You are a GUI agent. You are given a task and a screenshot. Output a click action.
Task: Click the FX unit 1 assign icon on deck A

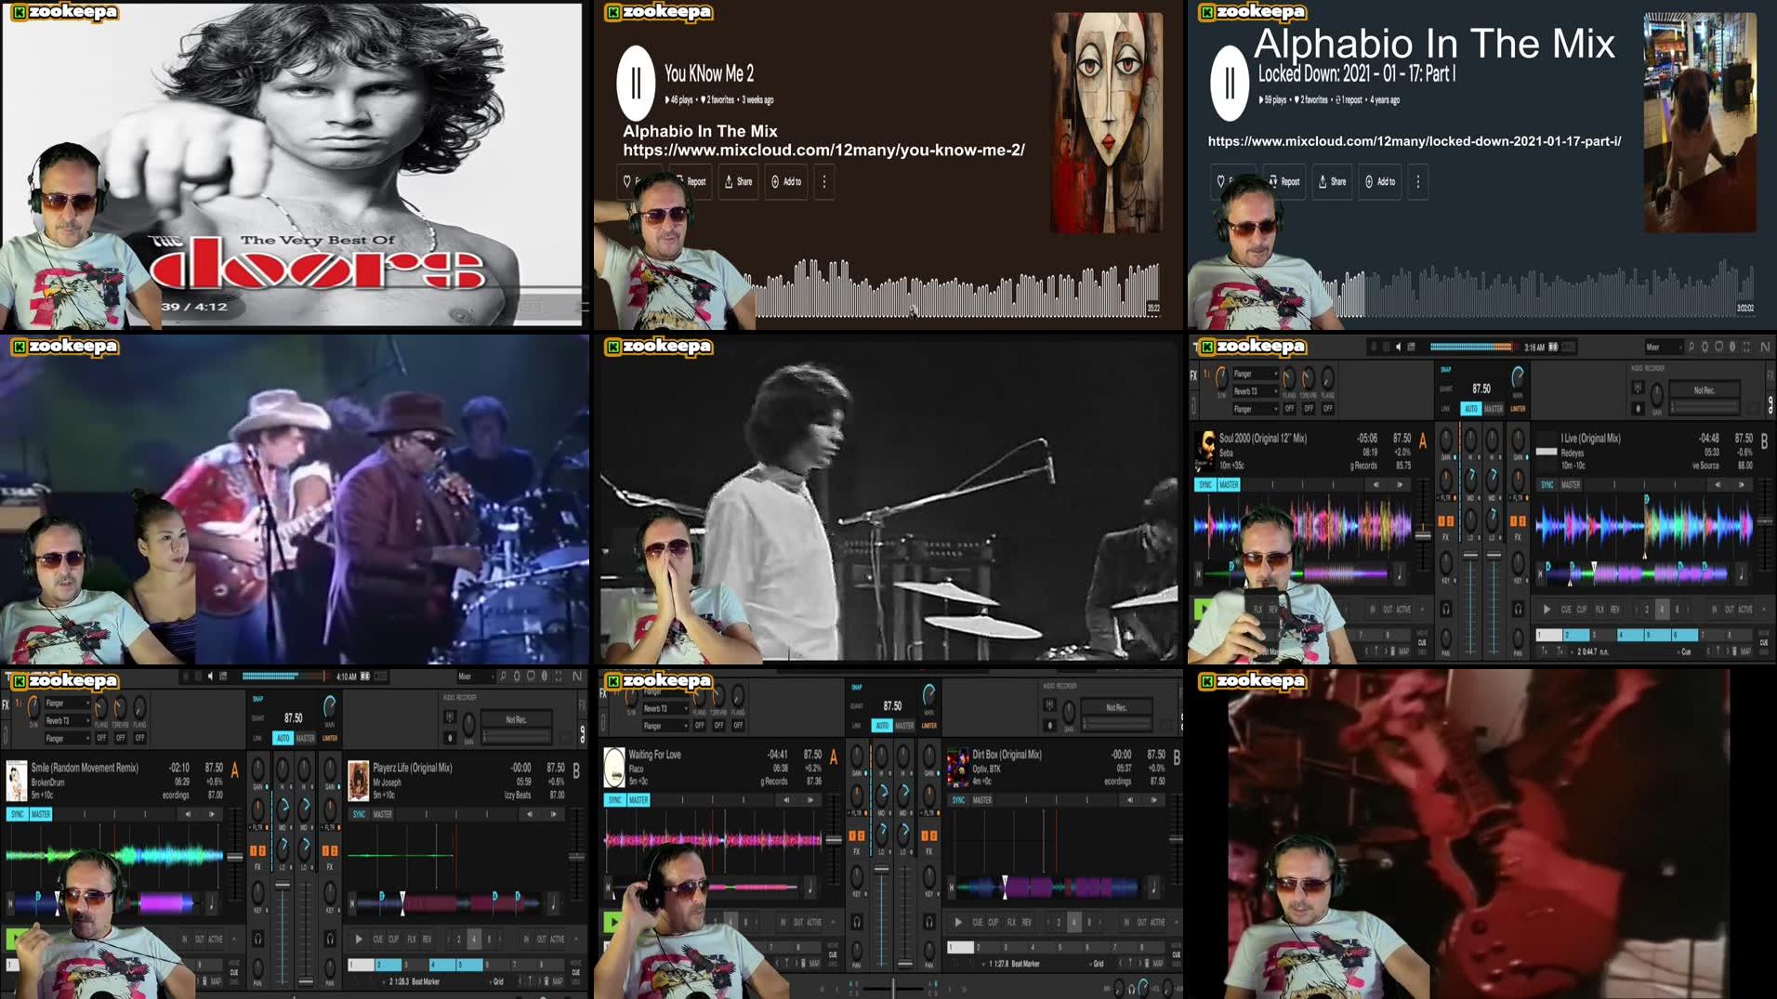pyautogui.click(x=1442, y=519)
